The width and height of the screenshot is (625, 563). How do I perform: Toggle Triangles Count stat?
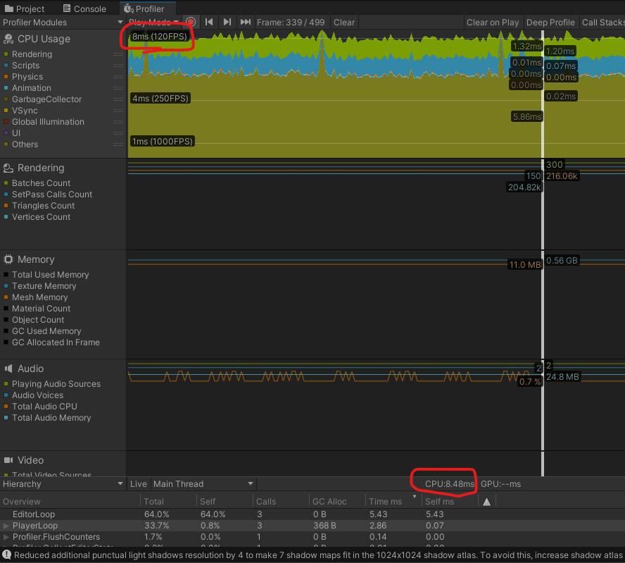(x=6, y=206)
